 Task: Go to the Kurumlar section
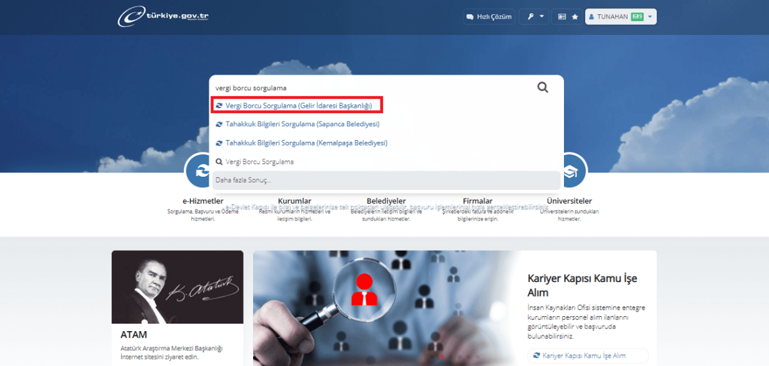tap(294, 201)
